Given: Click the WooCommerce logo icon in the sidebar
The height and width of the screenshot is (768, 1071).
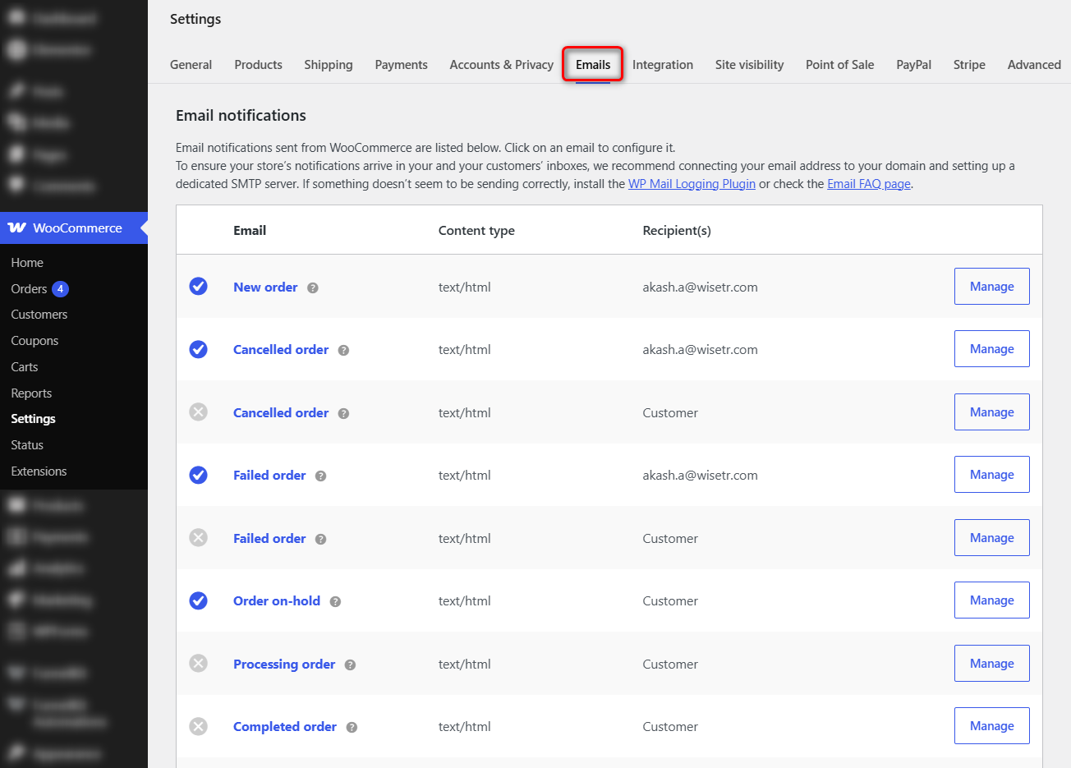Looking at the screenshot, I should [x=16, y=228].
